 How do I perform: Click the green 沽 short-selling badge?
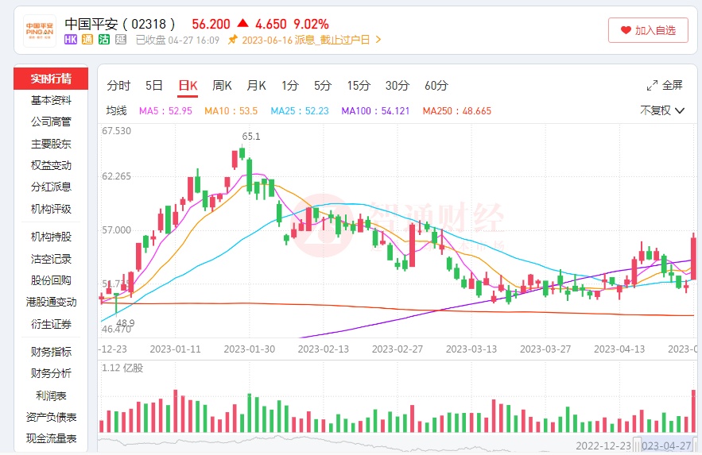[104, 40]
